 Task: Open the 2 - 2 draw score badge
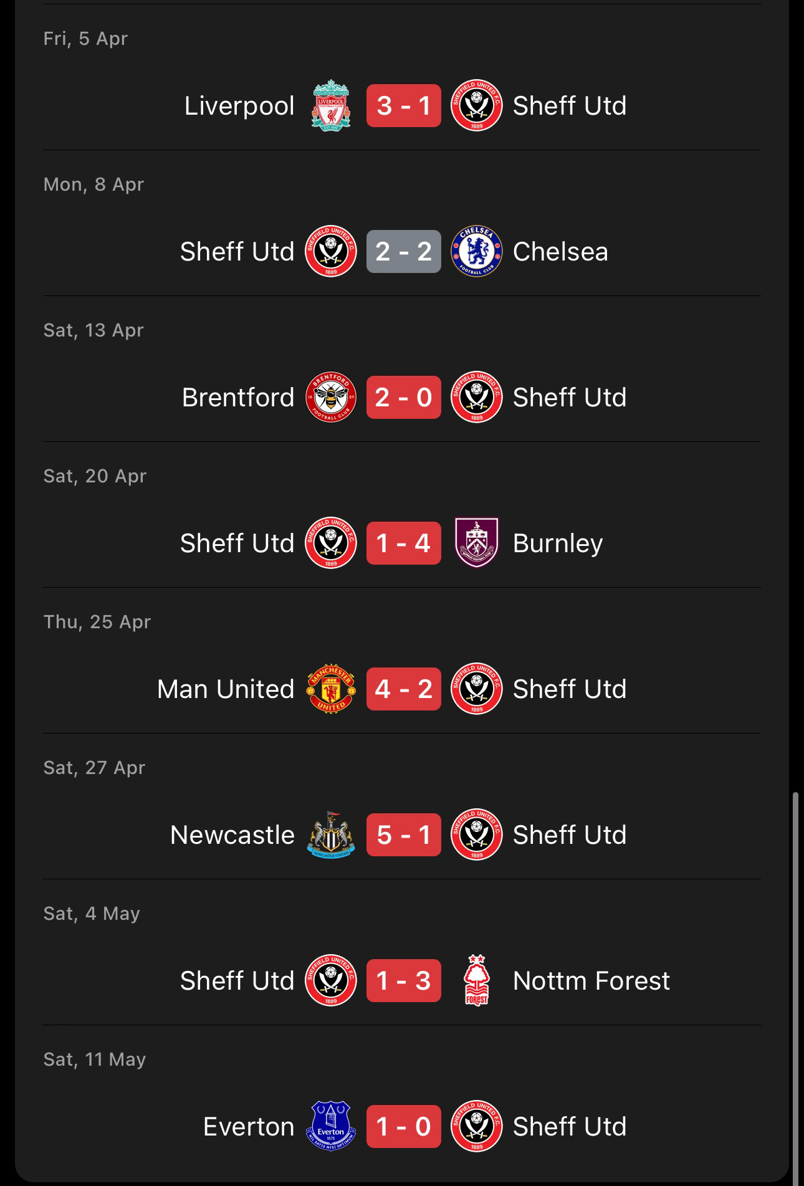404,251
